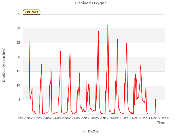The image size is (182, 137).
Task: Click the y-axis value 0
Action: pos(19,114)
